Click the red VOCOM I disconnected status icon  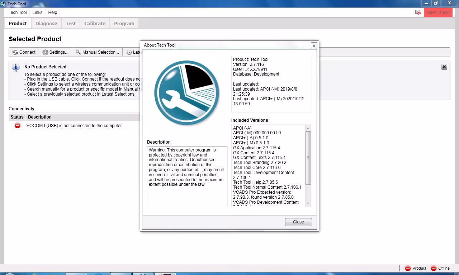(17, 125)
